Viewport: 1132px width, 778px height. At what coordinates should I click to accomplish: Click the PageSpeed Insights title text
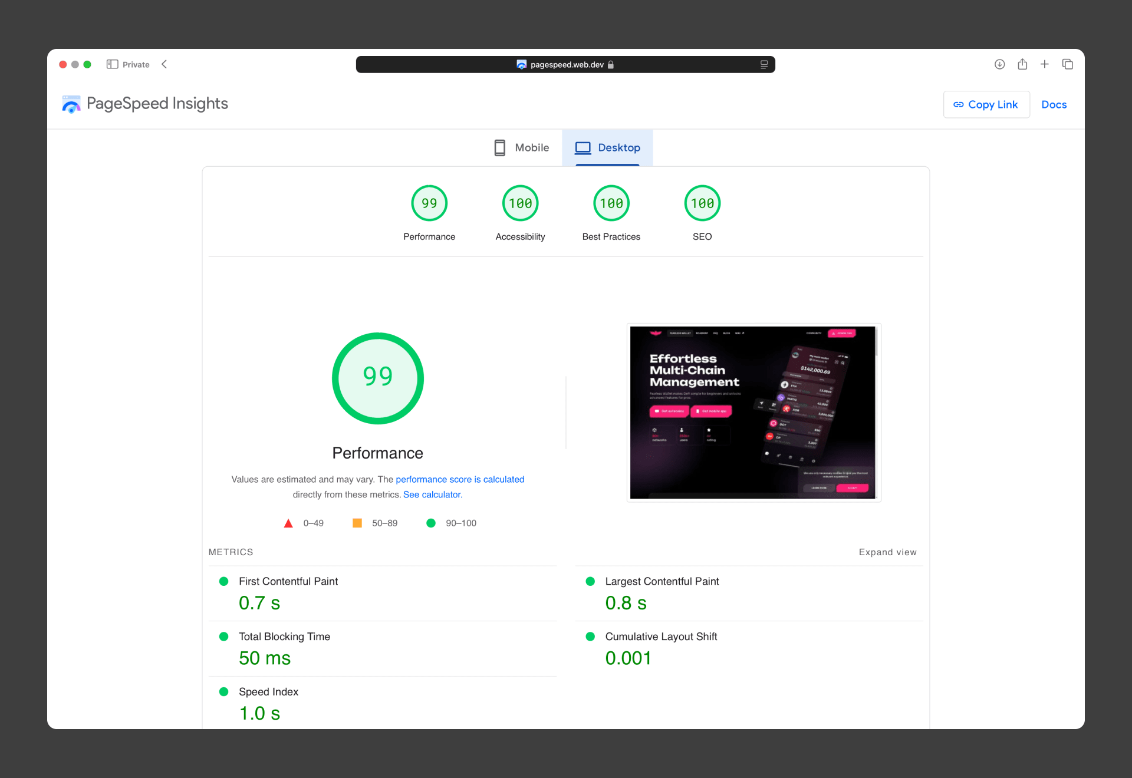(157, 104)
